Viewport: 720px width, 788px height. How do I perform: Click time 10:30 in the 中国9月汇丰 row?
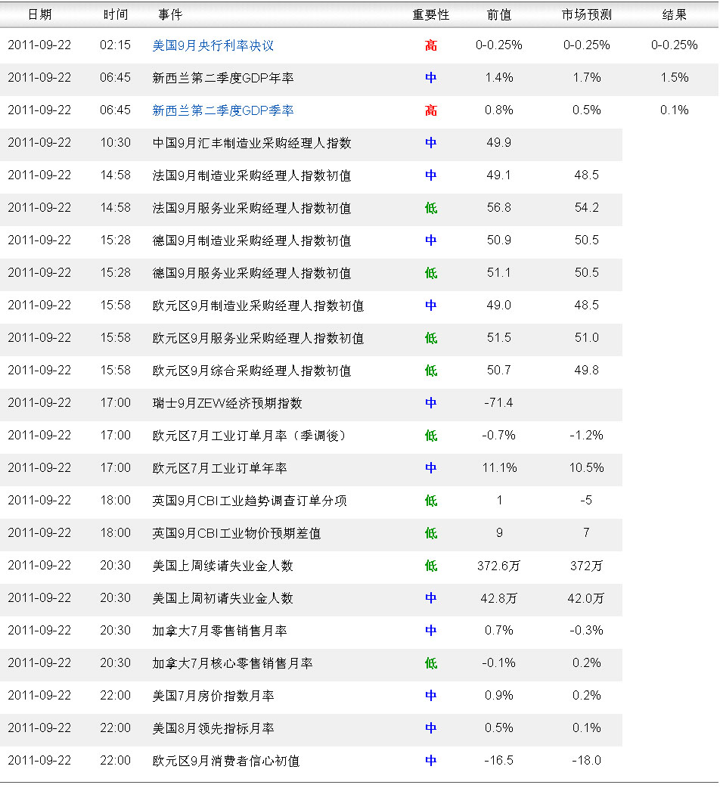115,143
